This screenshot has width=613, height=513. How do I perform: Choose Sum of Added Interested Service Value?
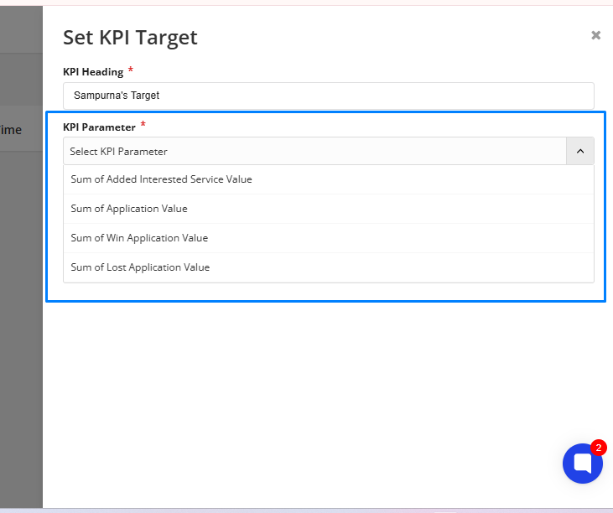click(329, 179)
